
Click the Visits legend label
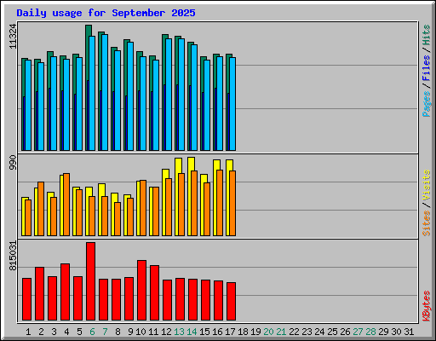pyautogui.click(x=426, y=185)
